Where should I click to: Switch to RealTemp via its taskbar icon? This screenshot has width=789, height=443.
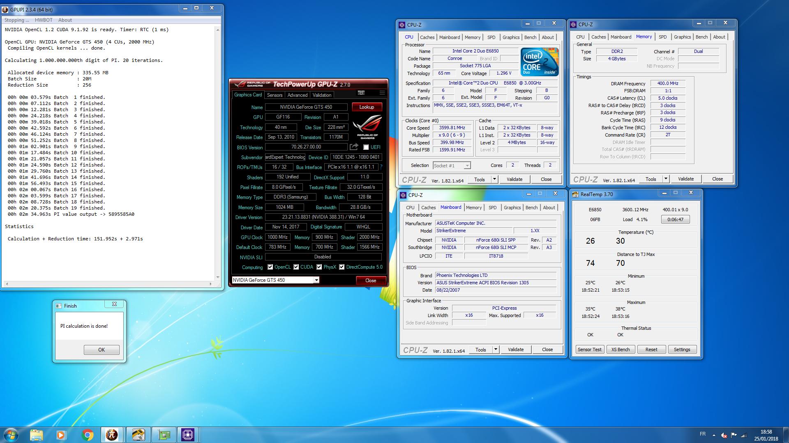[138, 435]
